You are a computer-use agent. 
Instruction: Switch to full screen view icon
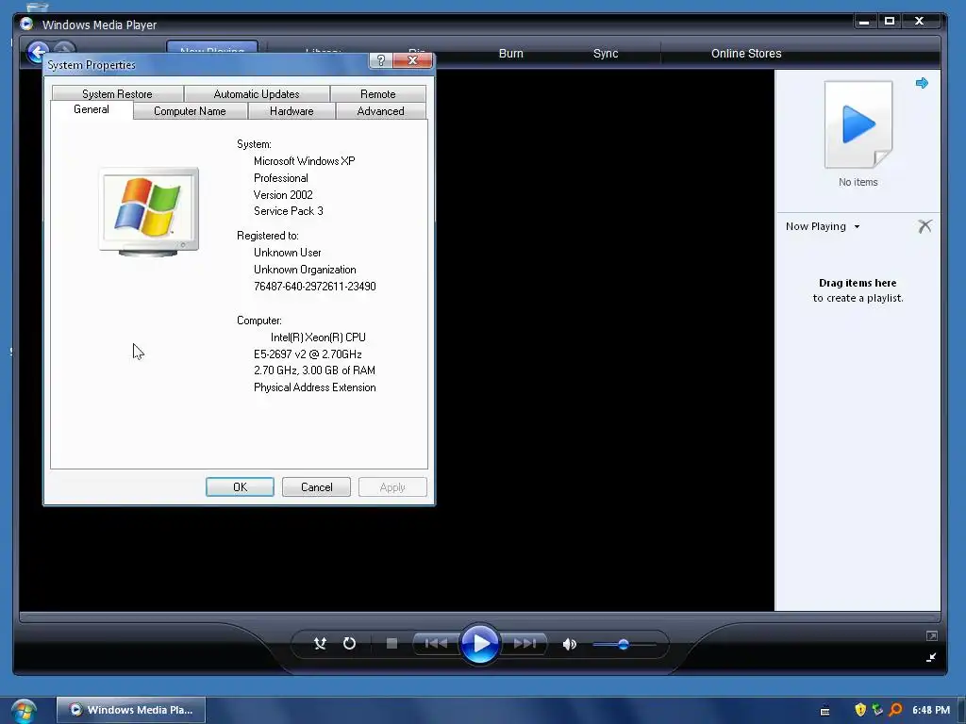click(x=931, y=636)
